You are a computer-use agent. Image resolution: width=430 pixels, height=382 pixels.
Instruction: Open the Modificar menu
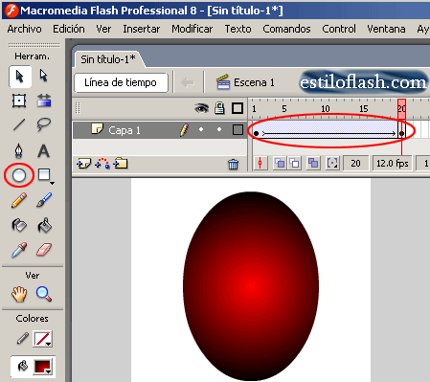[x=192, y=29]
